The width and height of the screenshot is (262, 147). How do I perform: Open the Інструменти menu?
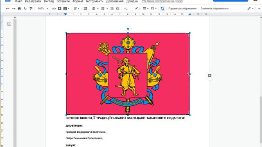coord(95,1)
